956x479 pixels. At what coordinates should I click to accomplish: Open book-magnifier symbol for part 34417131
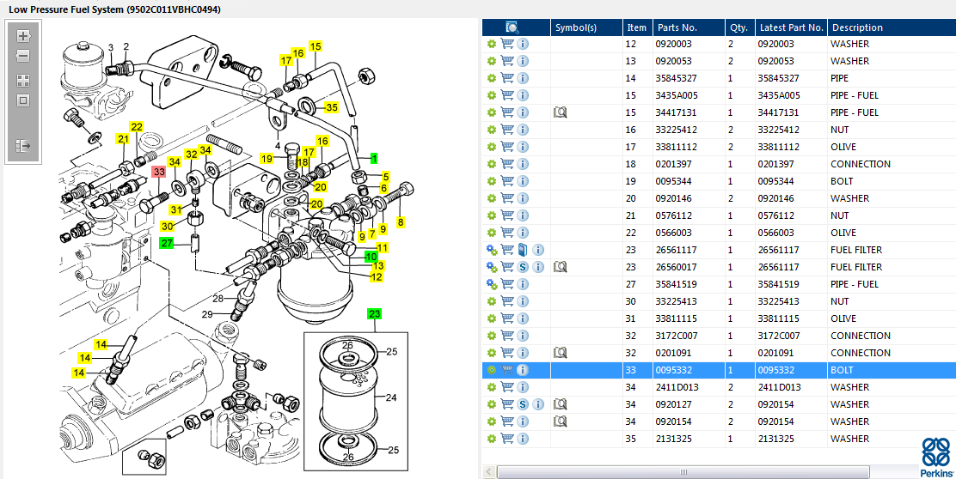[561, 112]
